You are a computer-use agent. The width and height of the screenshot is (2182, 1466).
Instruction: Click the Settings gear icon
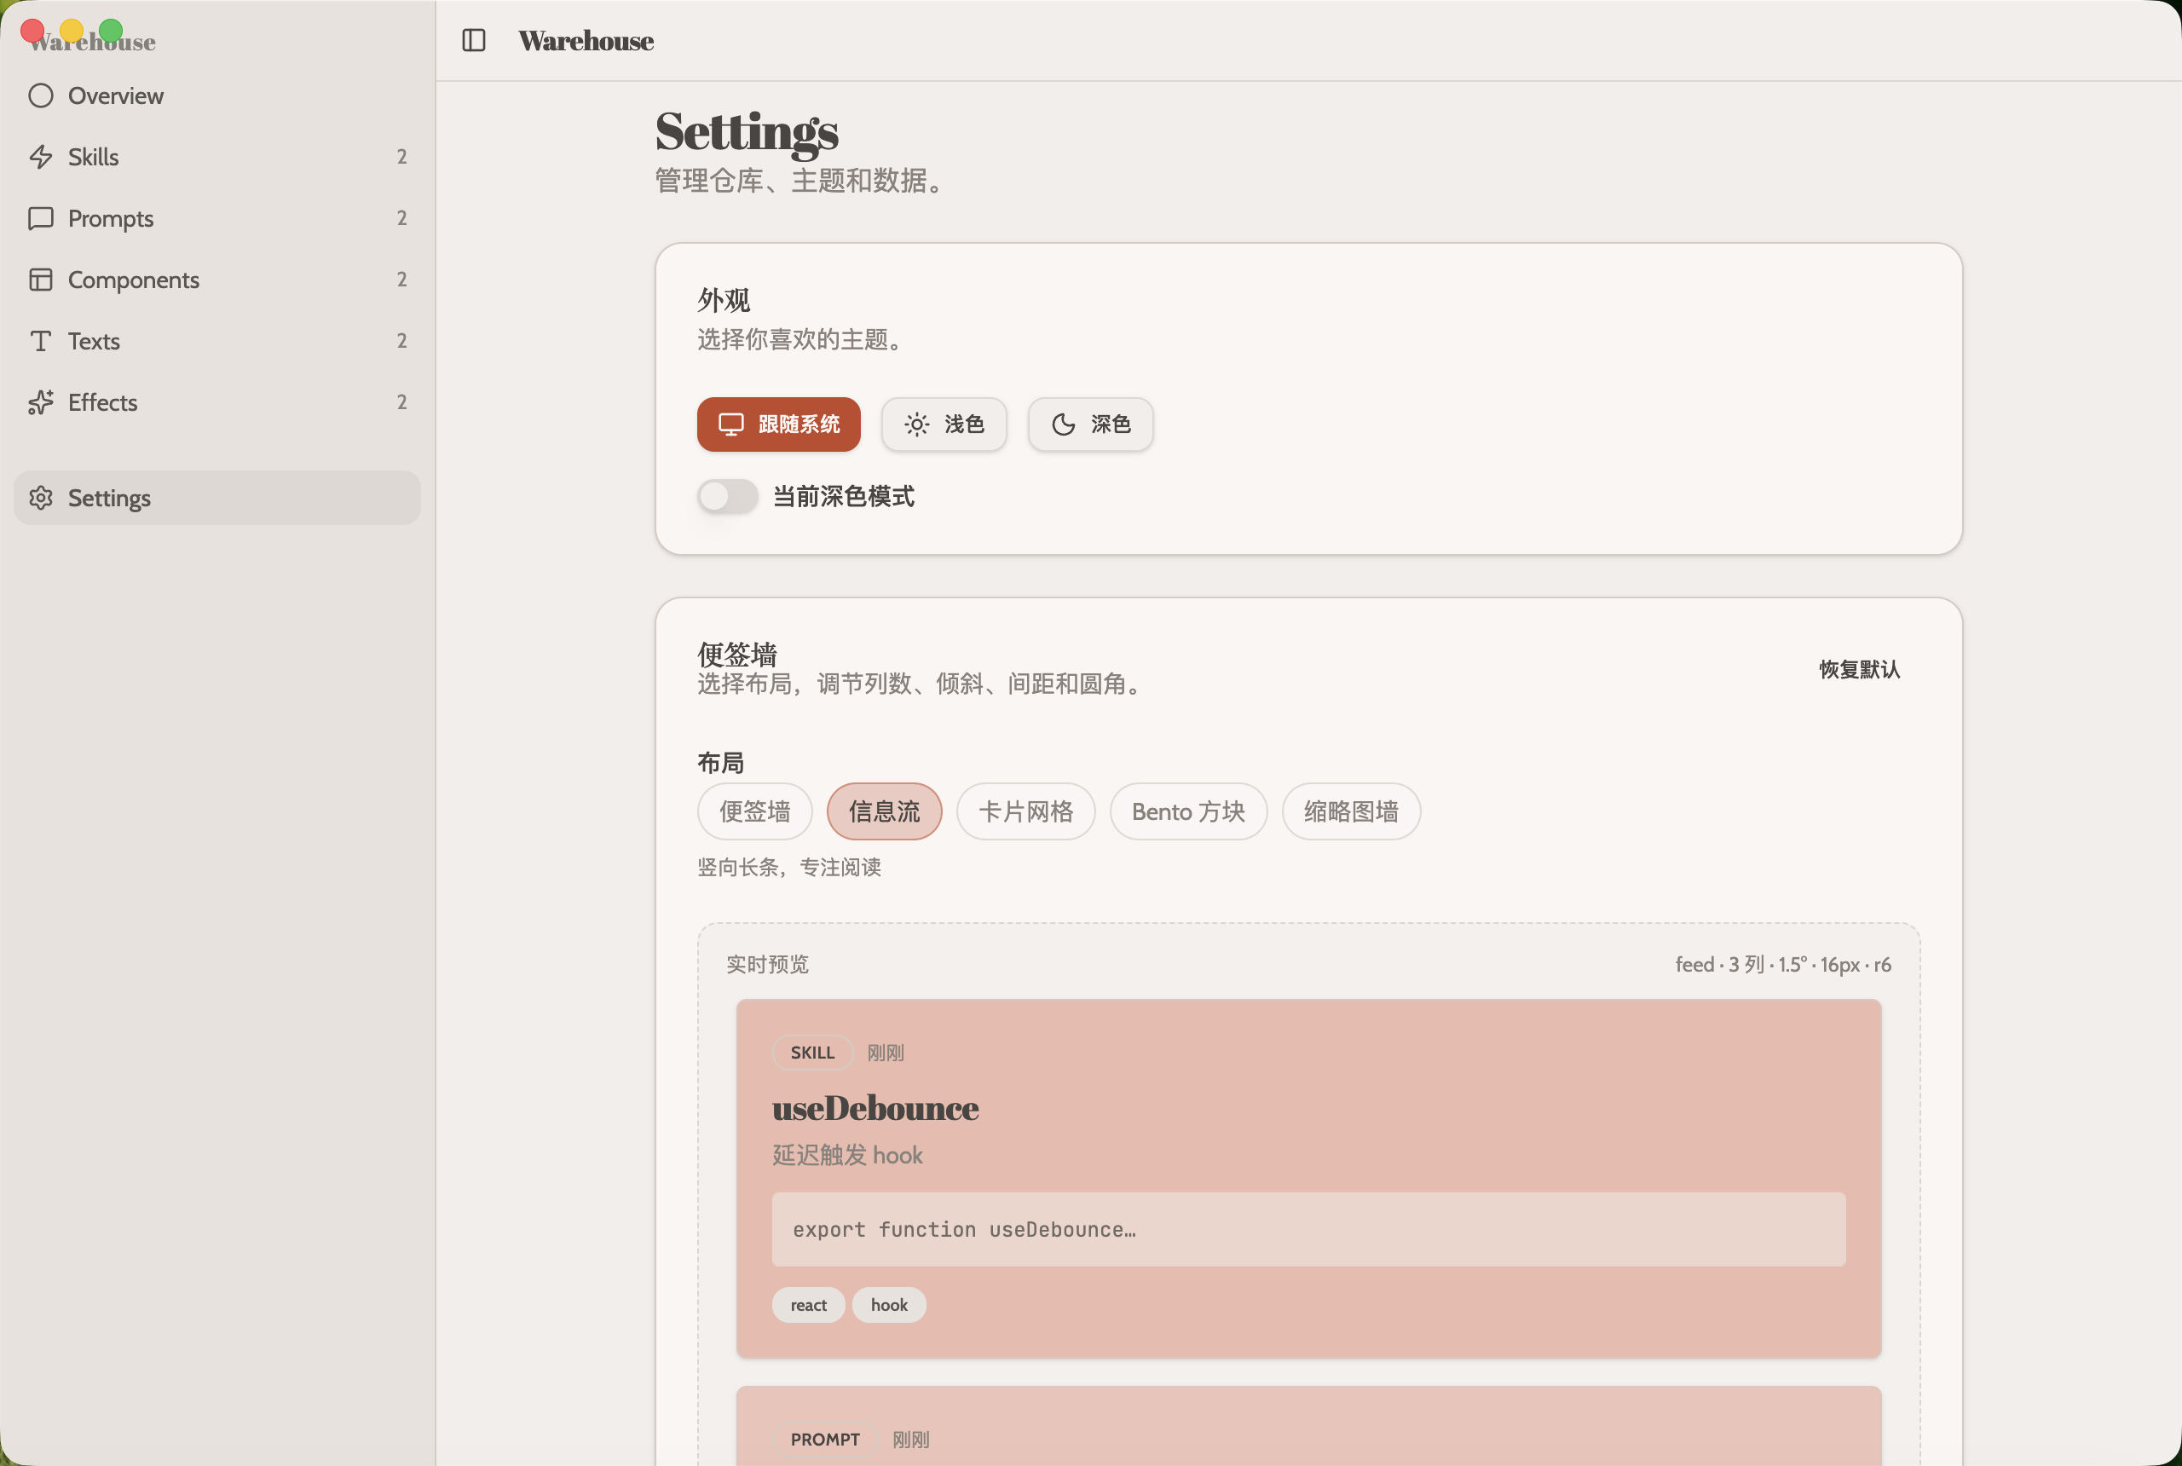click(40, 498)
